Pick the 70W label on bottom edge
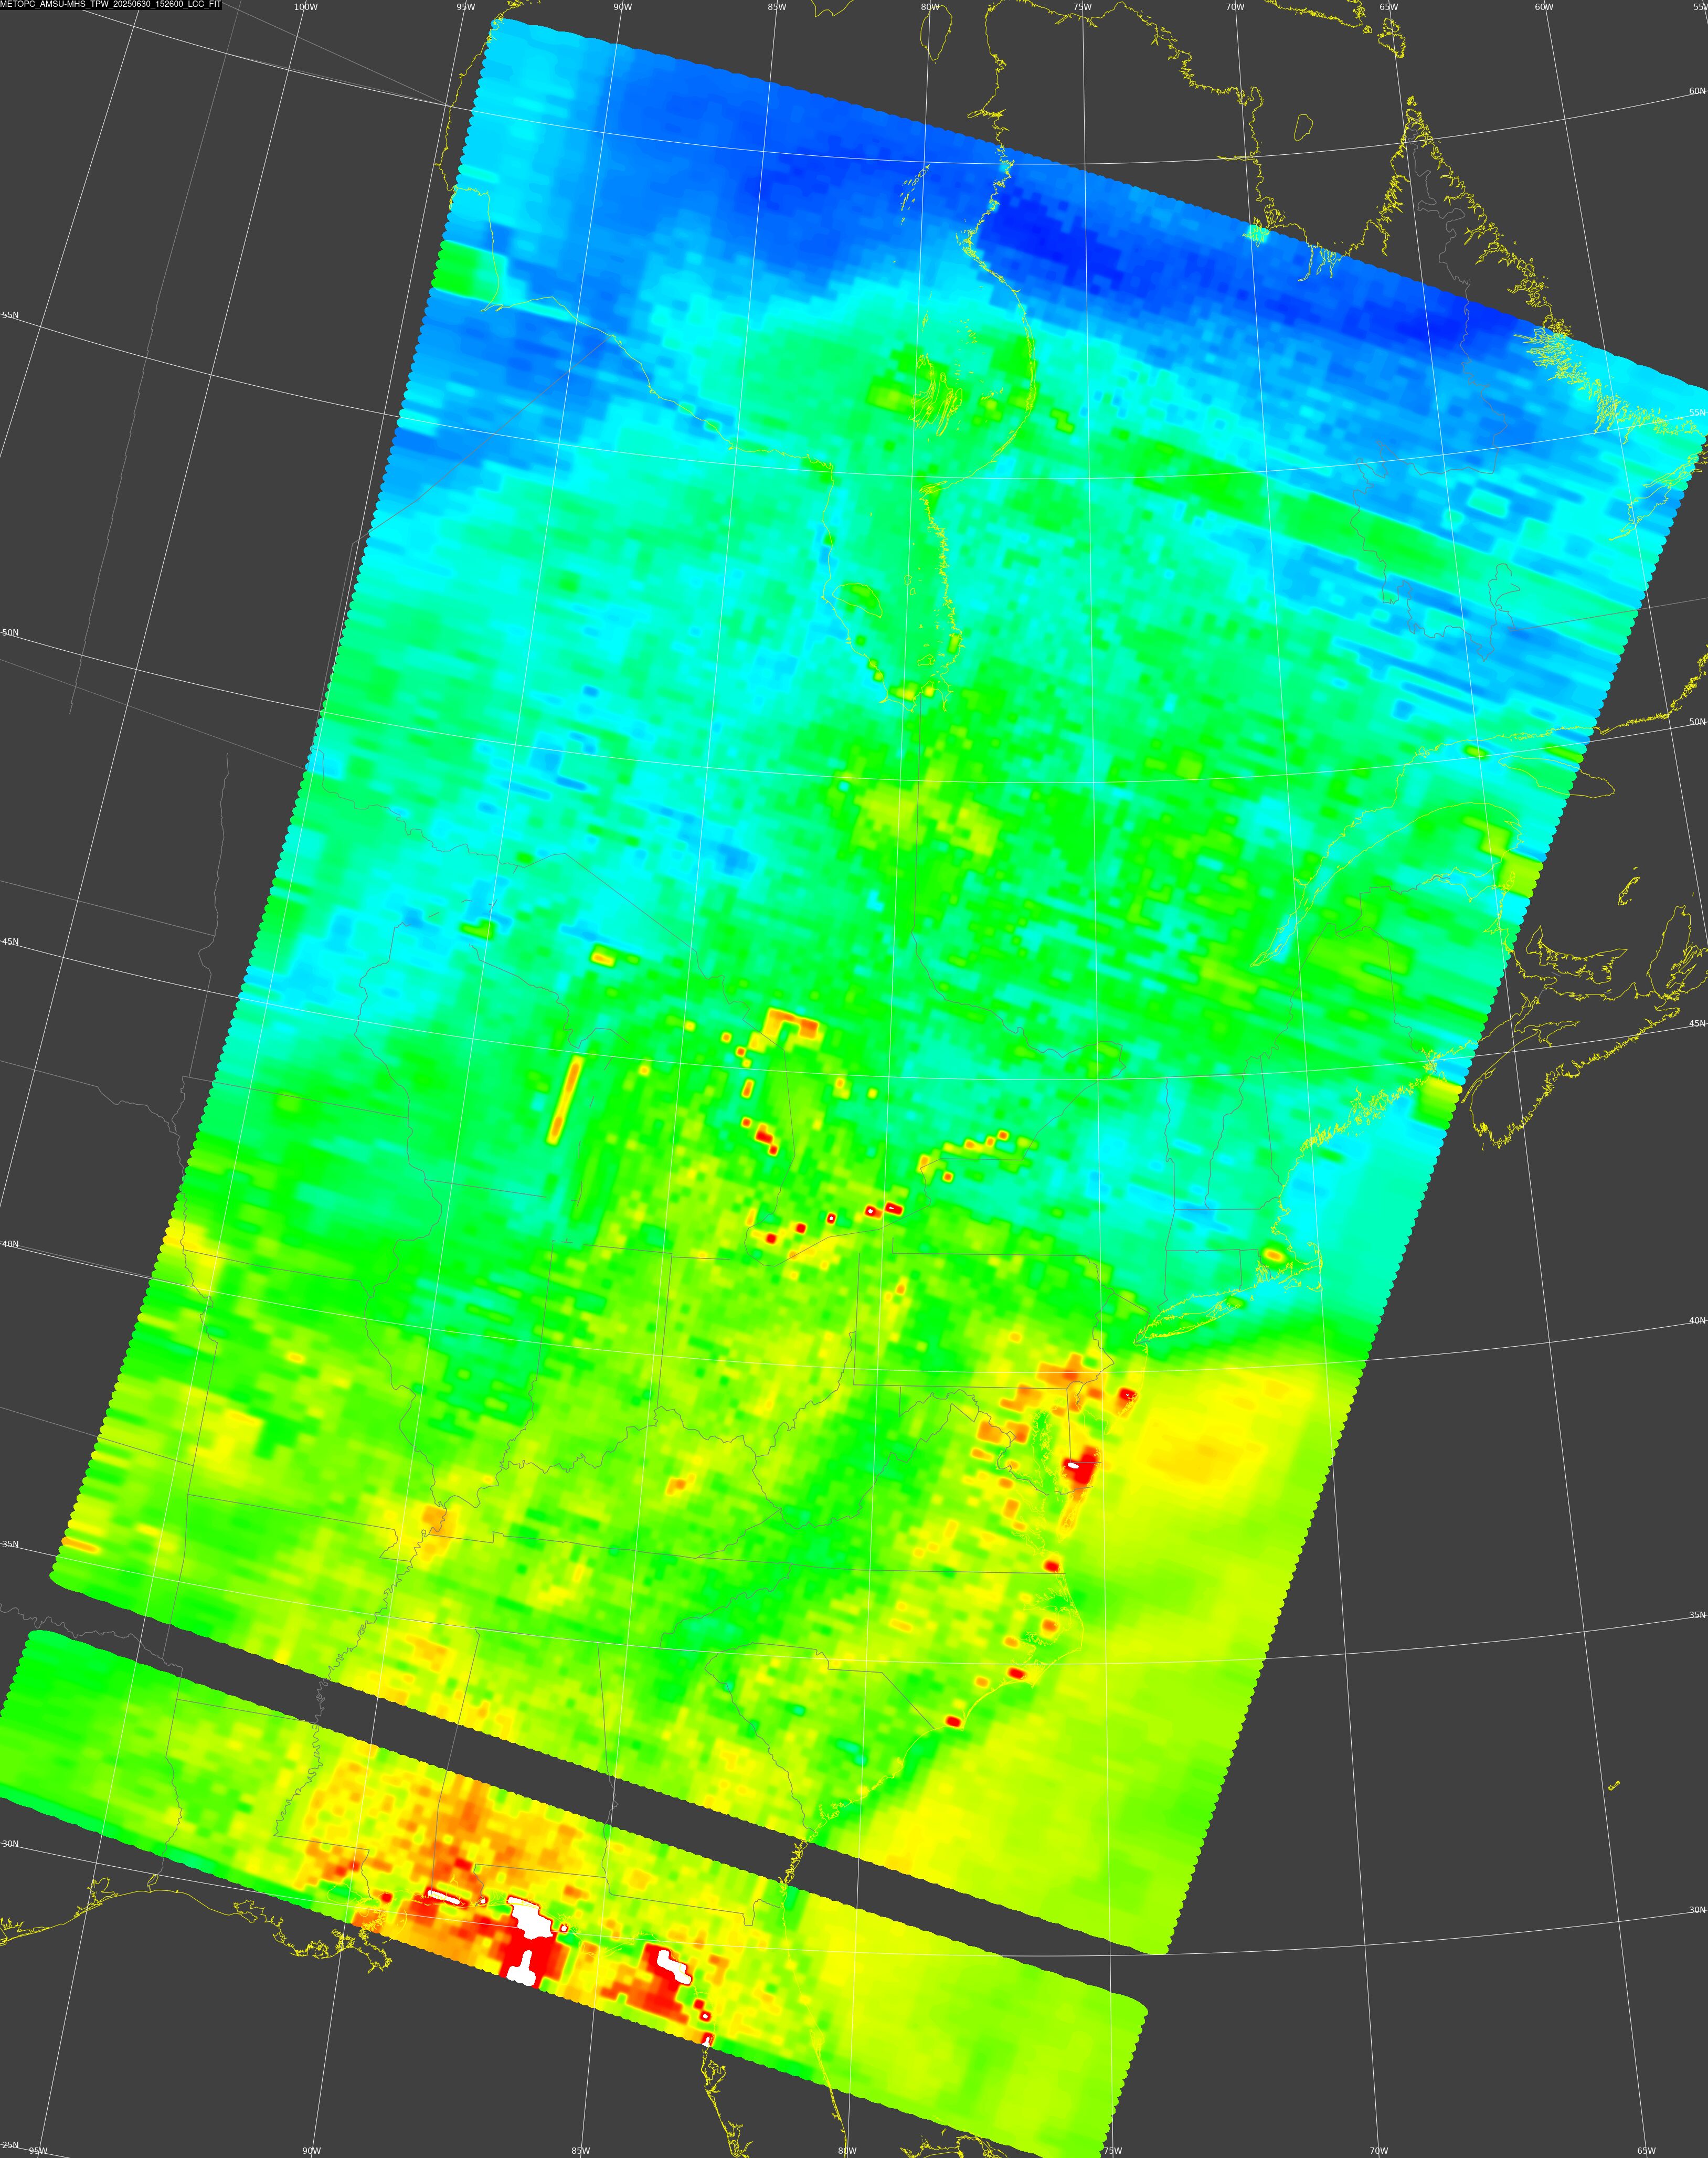Image resolution: width=1708 pixels, height=2158 pixels. [1379, 2151]
